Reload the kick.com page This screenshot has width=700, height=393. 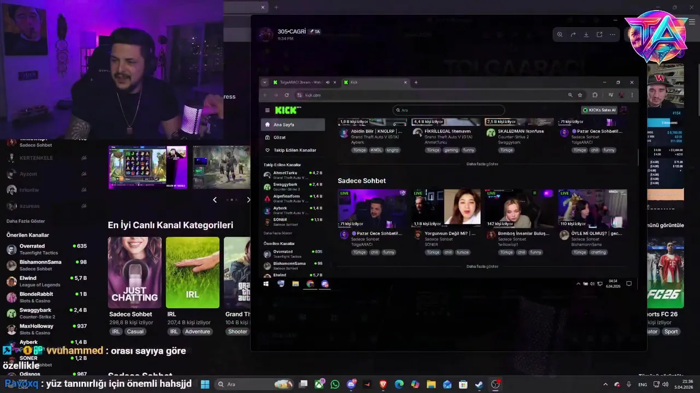coord(287,95)
